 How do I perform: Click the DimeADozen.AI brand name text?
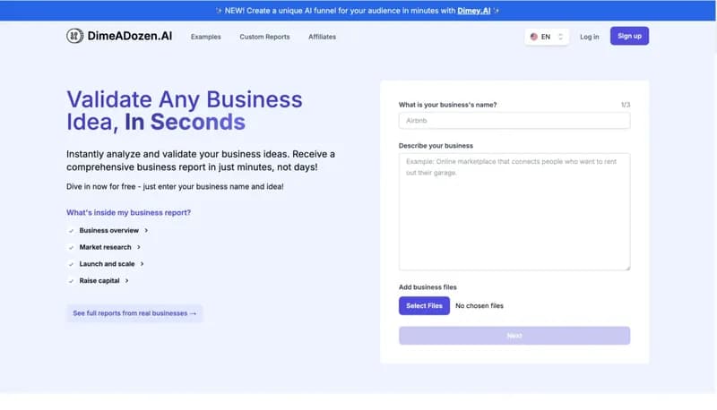pyautogui.click(x=130, y=36)
